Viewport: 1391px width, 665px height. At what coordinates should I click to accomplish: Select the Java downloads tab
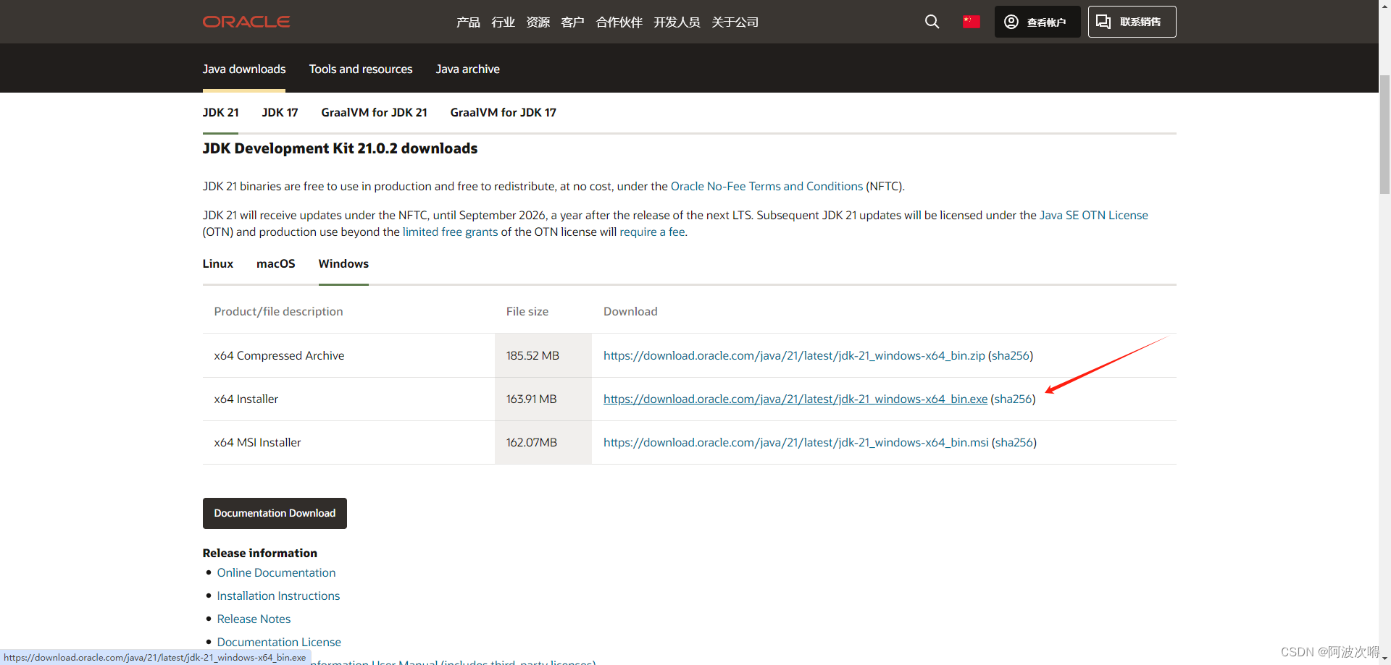244,69
